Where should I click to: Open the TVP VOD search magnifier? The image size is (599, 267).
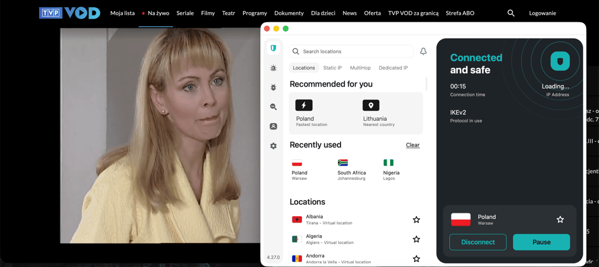pos(511,13)
